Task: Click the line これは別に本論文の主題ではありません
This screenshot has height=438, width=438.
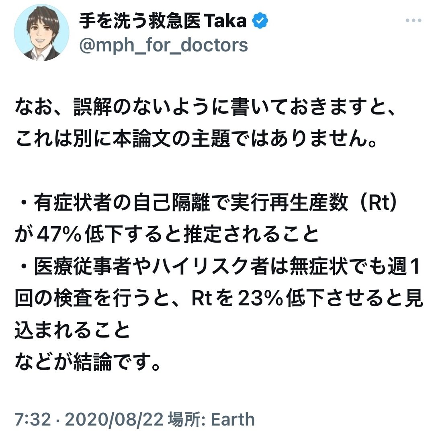Action: coord(196,139)
